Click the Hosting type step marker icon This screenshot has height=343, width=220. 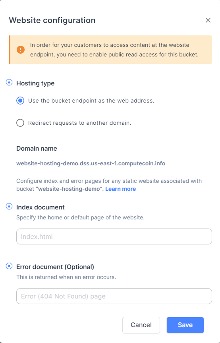pyautogui.click(x=9, y=82)
